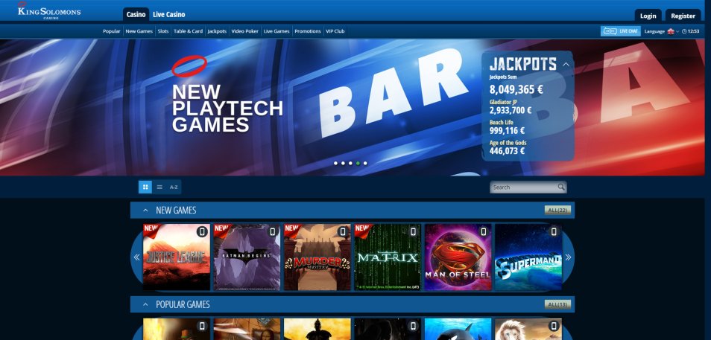Click the clock showing 12:53
Image resolution: width=711 pixels, height=340 pixels.
(x=690, y=31)
